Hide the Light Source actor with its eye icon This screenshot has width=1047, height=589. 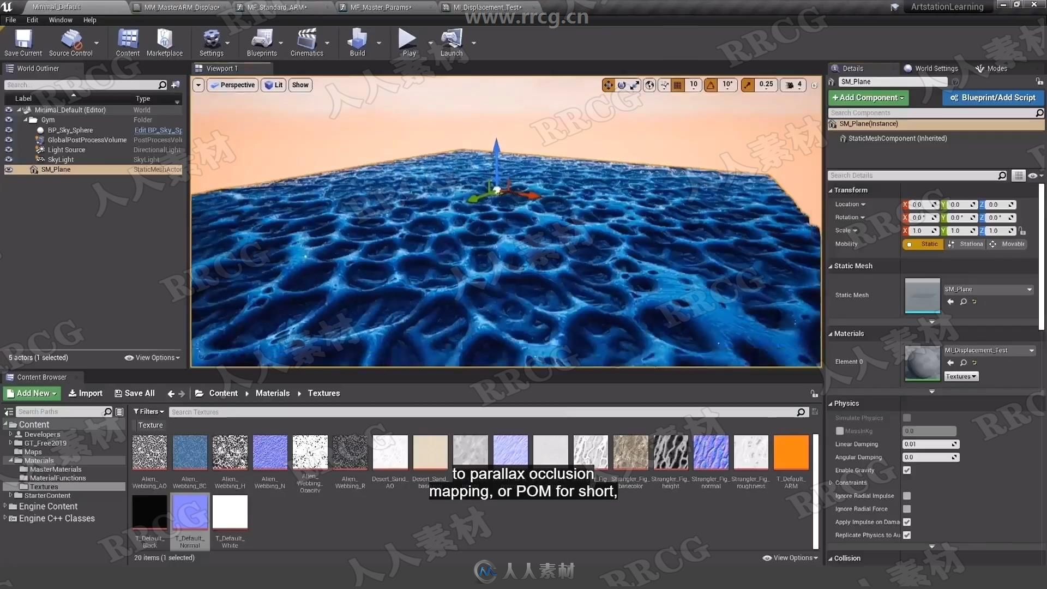tap(9, 149)
